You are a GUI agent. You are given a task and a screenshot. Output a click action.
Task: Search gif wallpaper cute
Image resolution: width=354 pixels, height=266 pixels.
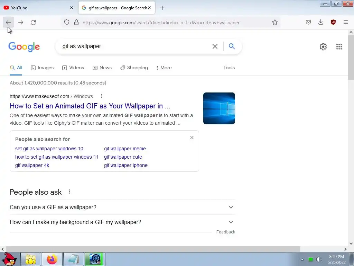[x=123, y=157]
